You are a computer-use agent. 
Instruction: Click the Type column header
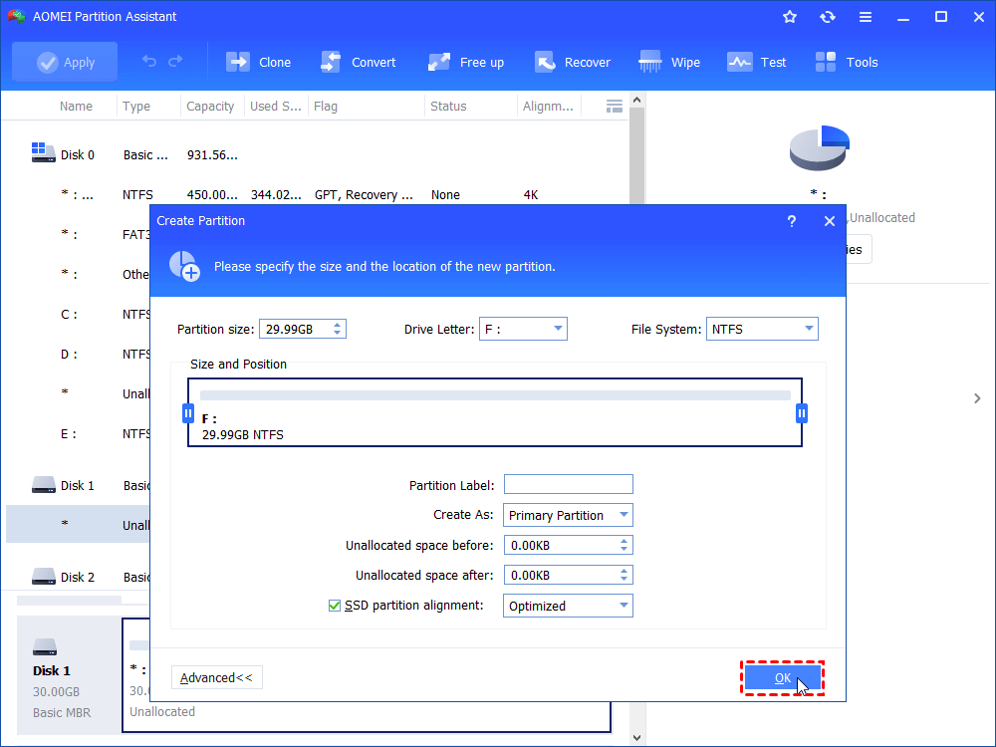tap(136, 107)
